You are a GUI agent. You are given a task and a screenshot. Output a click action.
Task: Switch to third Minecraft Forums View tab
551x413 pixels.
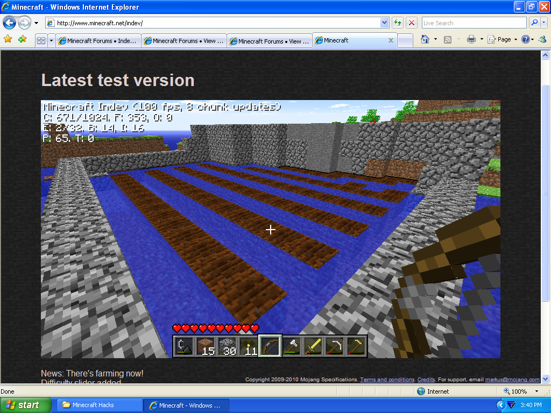pos(270,41)
